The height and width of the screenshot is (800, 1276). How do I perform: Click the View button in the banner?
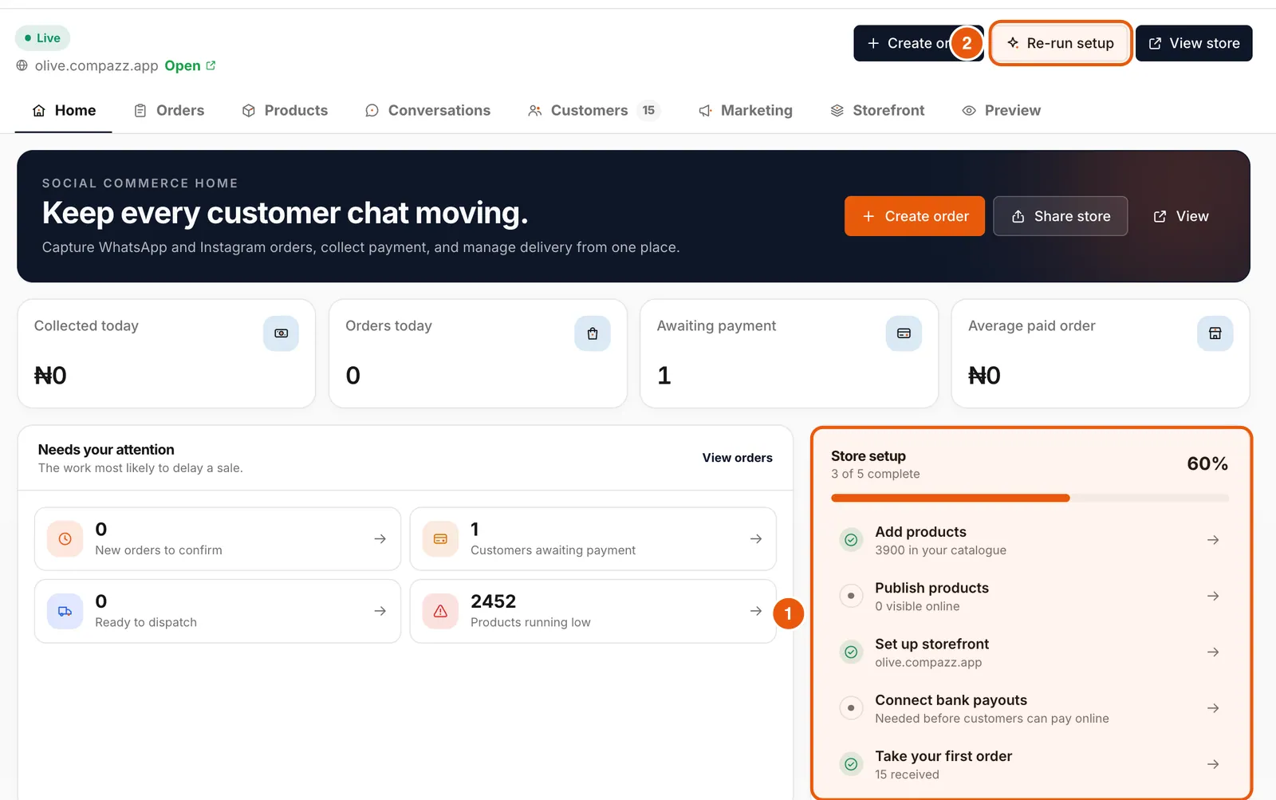tap(1181, 216)
